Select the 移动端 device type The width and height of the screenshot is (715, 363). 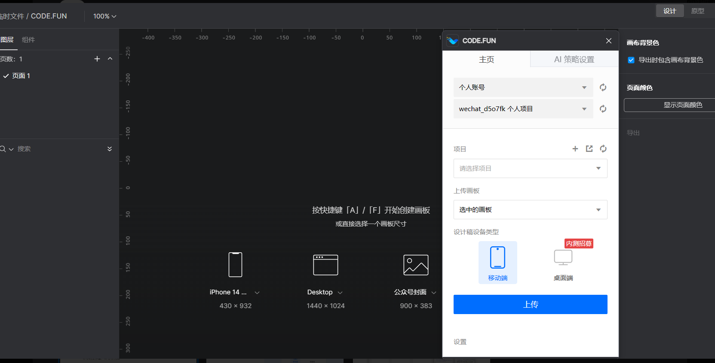tap(498, 263)
